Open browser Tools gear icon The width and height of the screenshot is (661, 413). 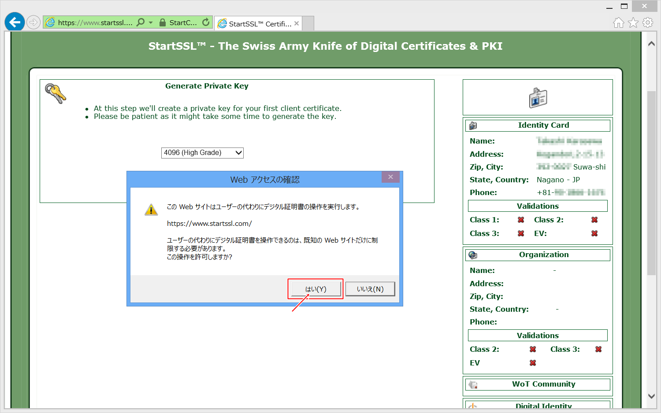[648, 22]
